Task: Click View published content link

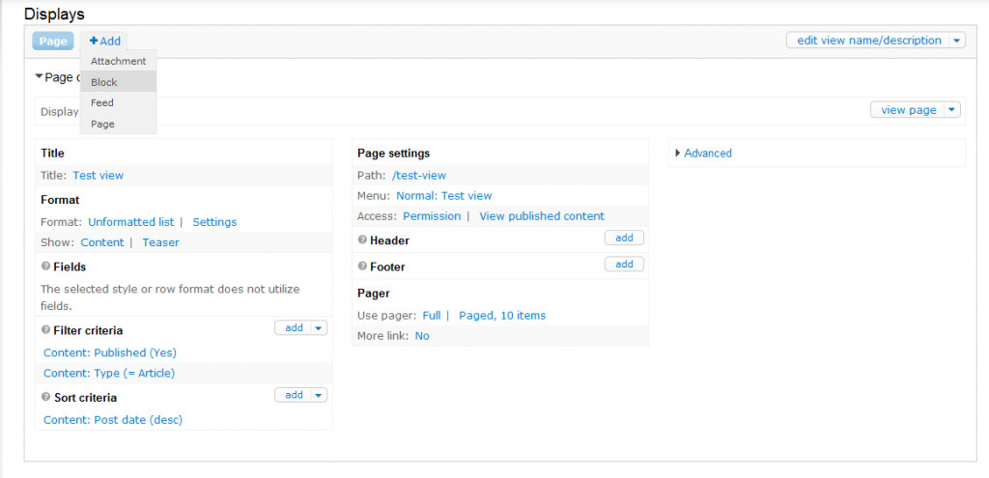Action: click(x=542, y=215)
